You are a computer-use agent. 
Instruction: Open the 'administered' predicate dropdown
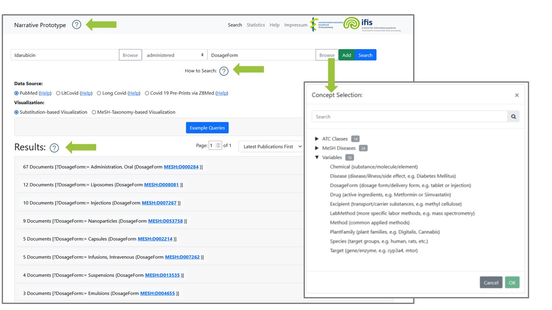[174, 55]
